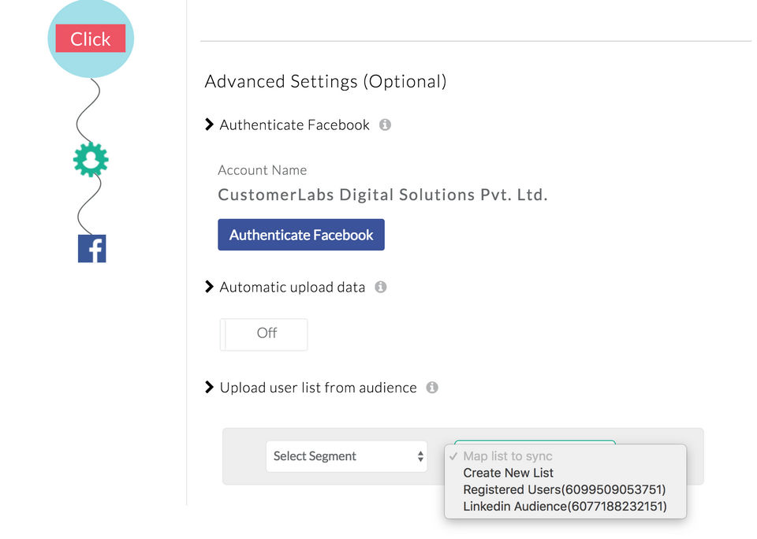757x539 pixels.
Task: Click info icon beside Upload user list
Action: [x=431, y=388]
